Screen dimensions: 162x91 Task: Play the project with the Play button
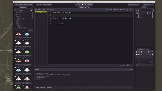click(x=77, y=5)
